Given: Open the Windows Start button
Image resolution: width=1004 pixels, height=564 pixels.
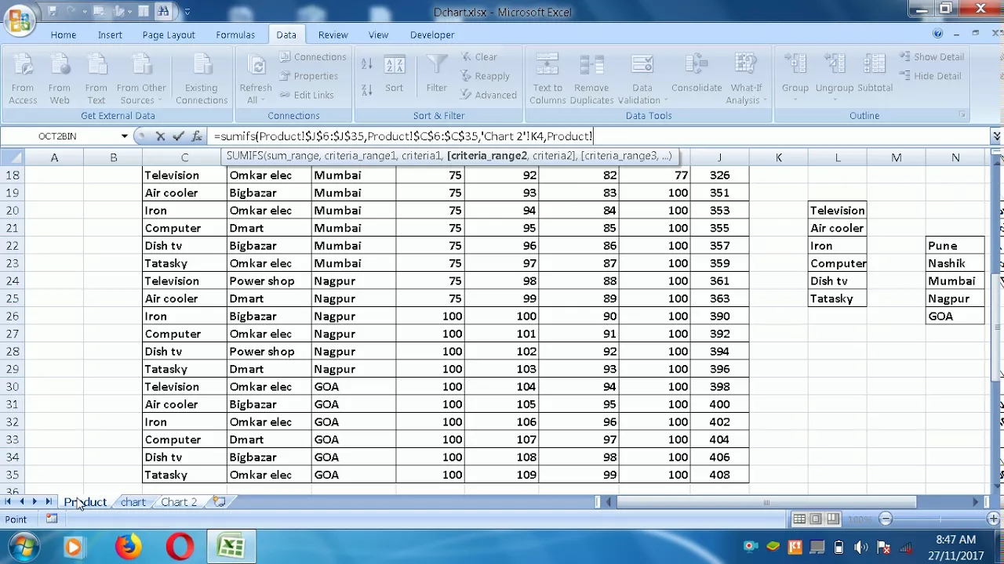Looking at the screenshot, I should pyautogui.click(x=23, y=546).
